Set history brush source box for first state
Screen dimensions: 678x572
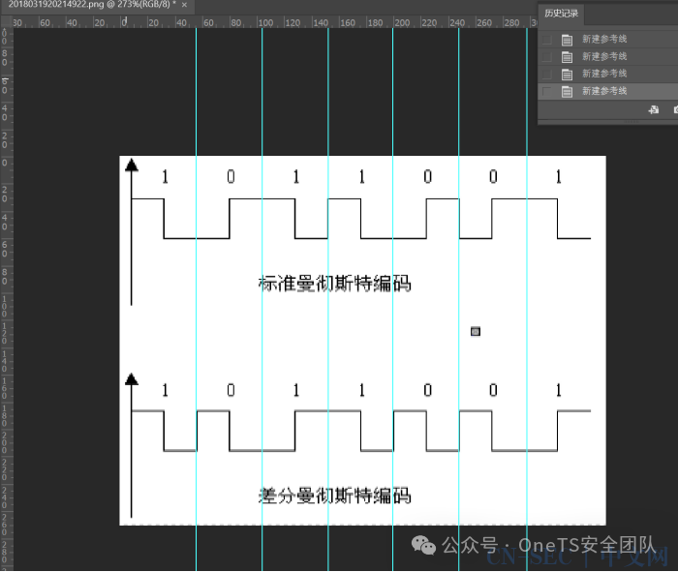point(547,40)
